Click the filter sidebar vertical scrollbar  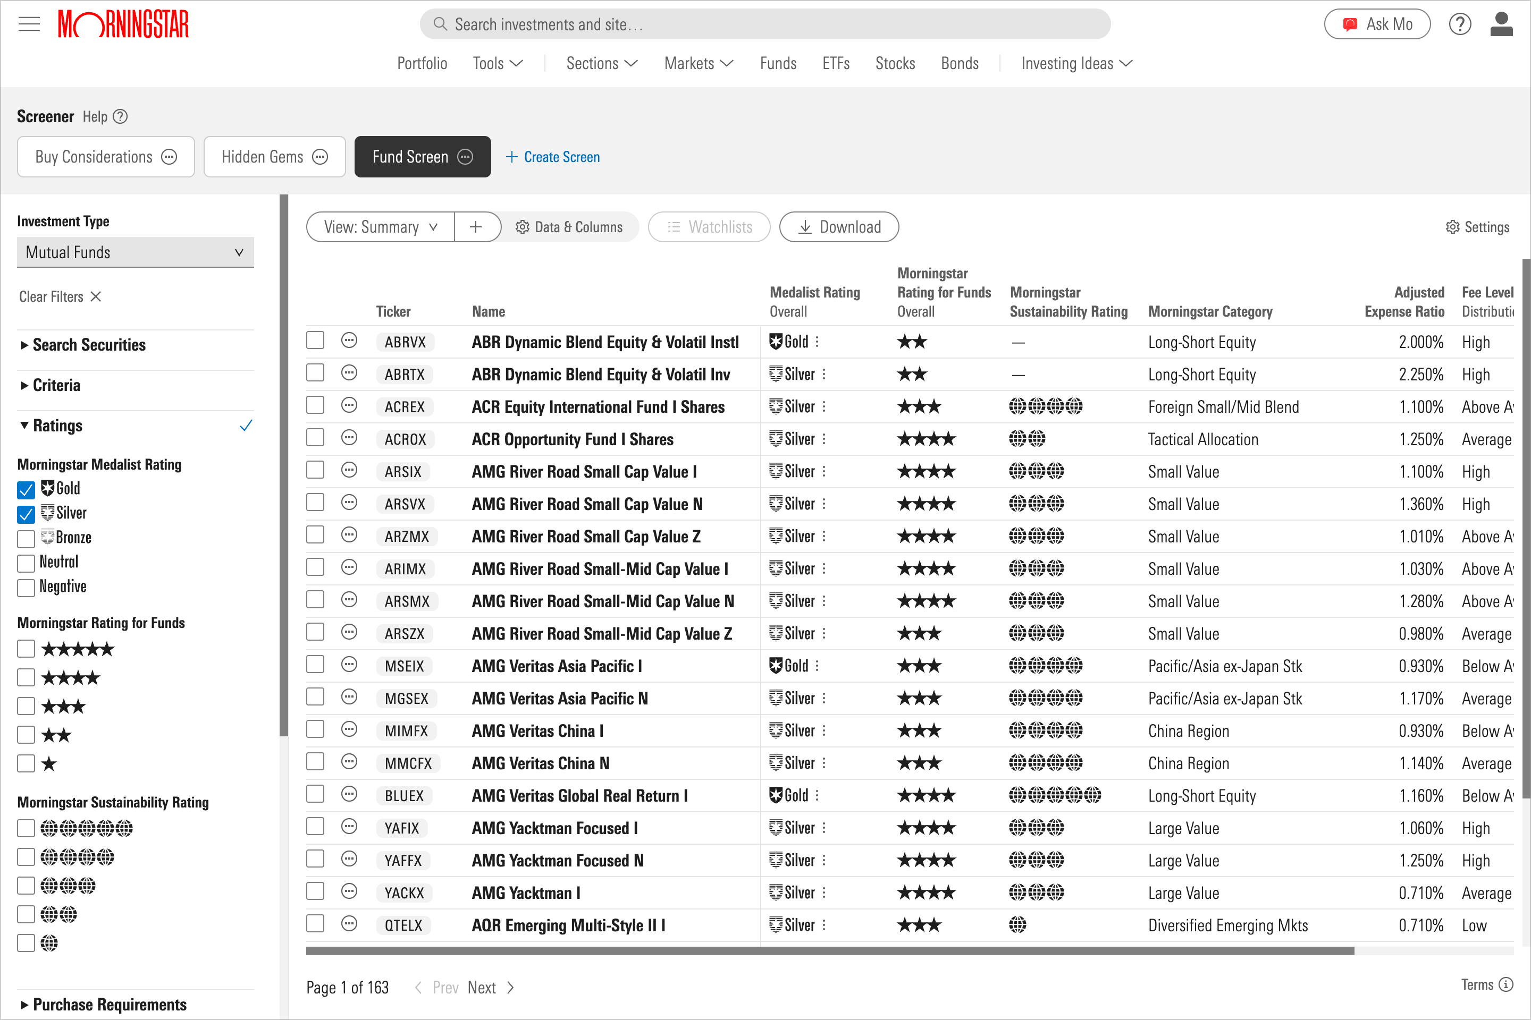point(283,465)
